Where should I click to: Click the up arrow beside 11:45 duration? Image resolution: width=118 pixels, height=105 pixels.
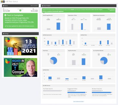[86, 55]
